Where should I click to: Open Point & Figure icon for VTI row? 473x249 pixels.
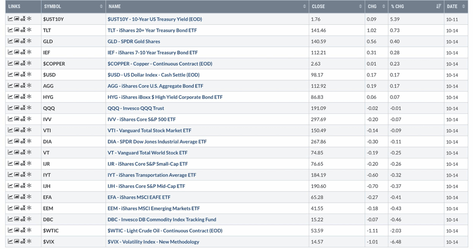(23, 130)
